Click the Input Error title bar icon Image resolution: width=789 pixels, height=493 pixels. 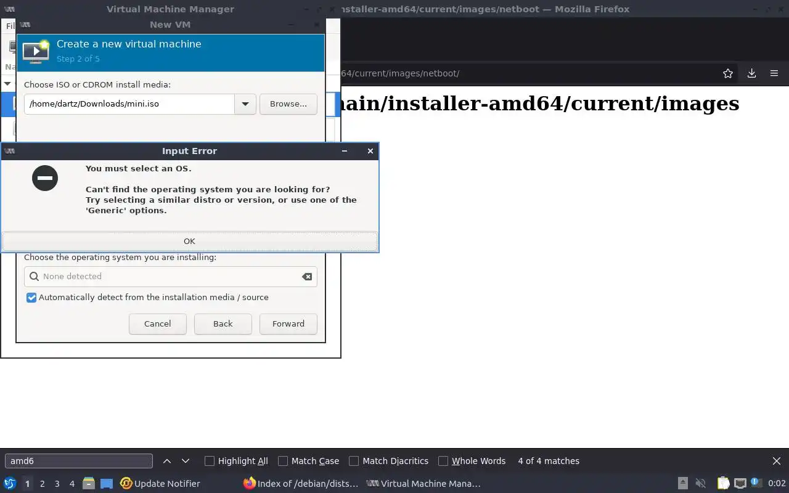9,151
